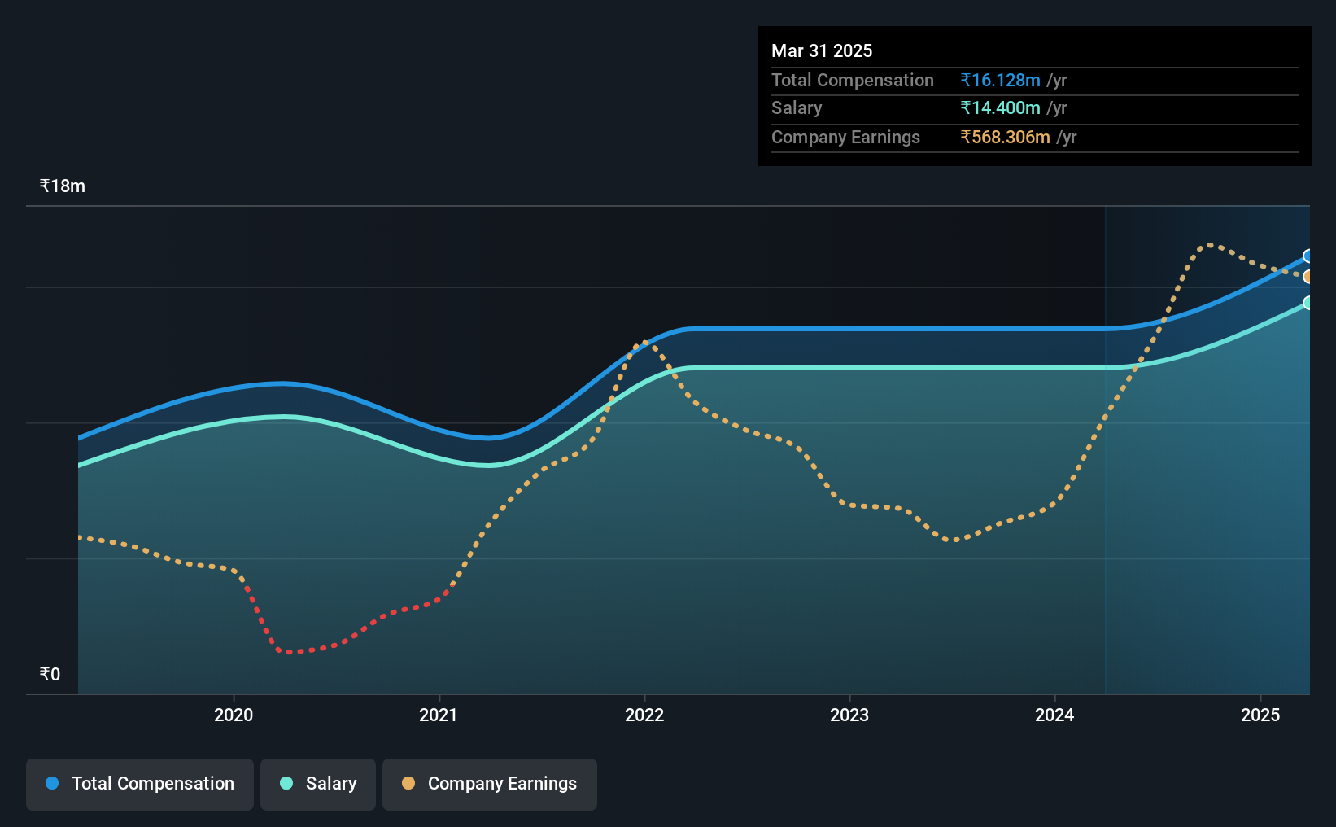Select the orange Company Earnings endpoint marker
The image size is (1336, 827).
1308,277
